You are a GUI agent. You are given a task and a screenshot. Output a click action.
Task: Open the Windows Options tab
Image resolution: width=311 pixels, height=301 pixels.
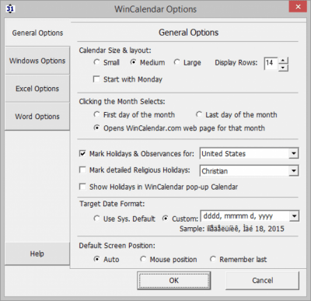click(37, 61)
